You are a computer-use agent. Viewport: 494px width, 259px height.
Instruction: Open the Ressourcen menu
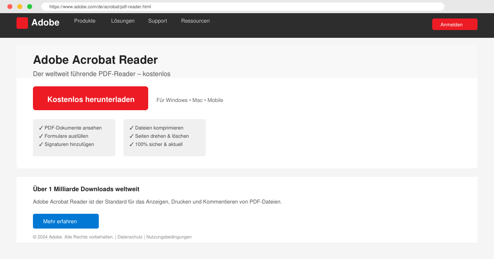click(196, 21)
